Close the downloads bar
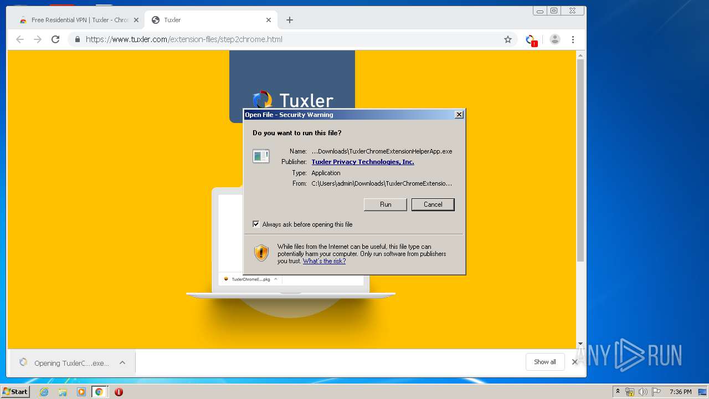Screen dimensions: 709x399 coord(574,362)
